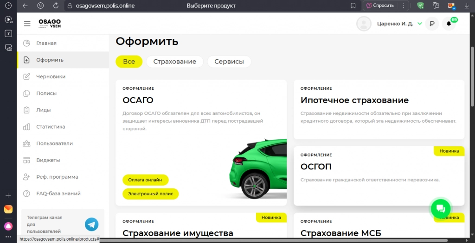Click the Электронный полис button
Image resolution: width=475 pixels, height=243 pixels.
click(150, 194)
